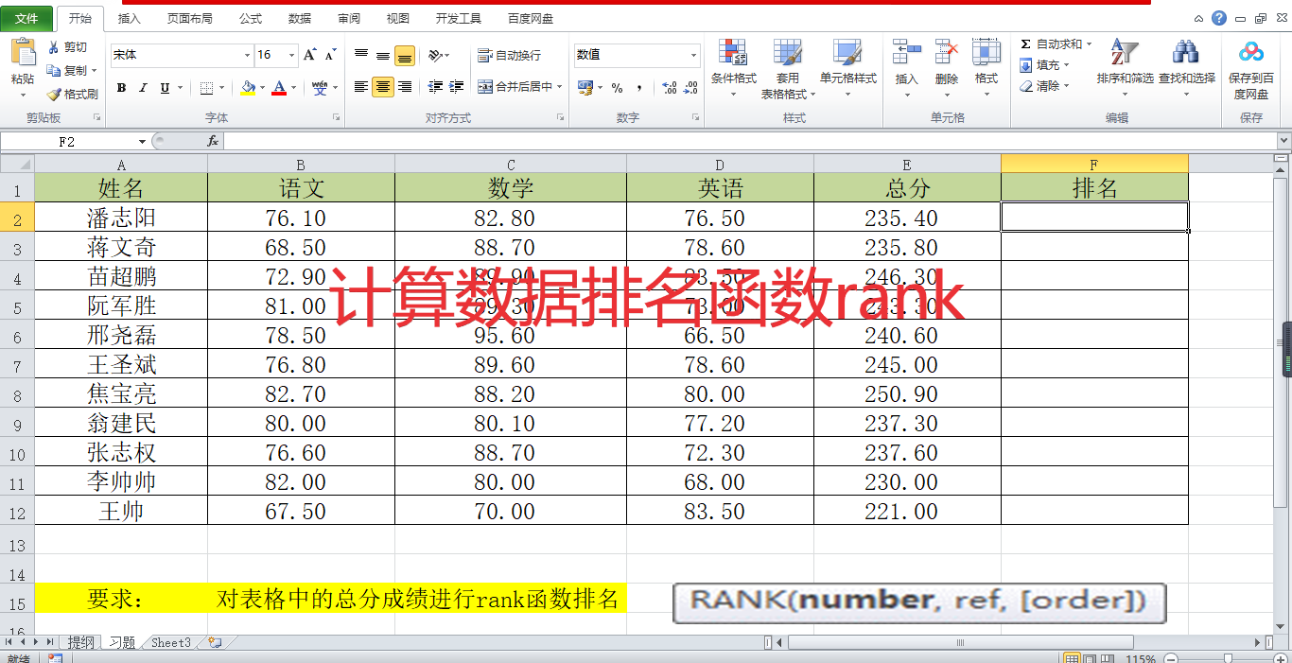Toggle Wrap Text (自动换行)
Viewport: 1292px width, 663px height.
510,56
